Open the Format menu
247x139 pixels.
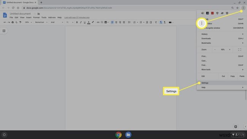[x=36, y=17]
